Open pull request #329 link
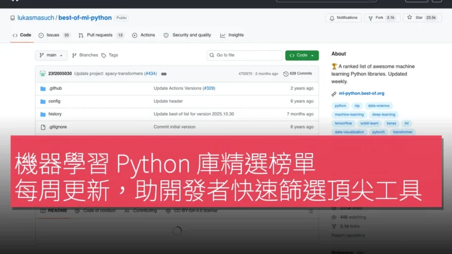The width and height of the screenshot is (452, 254). pos(209,89)
